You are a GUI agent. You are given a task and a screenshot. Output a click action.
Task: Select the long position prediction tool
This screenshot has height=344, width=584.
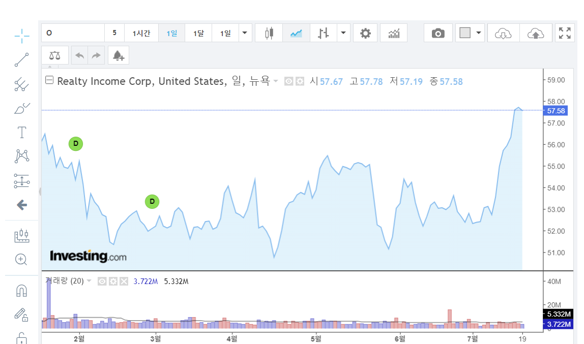21,181
